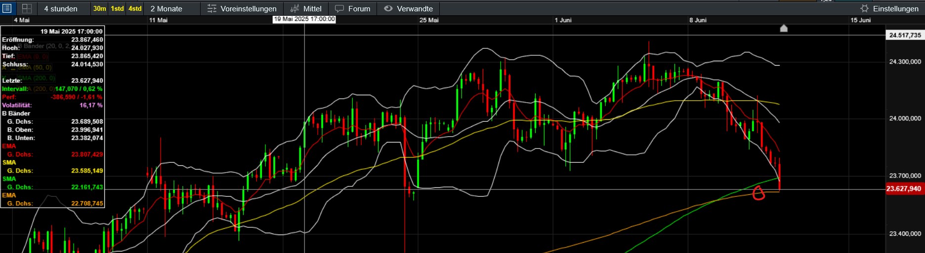Click the gear icon beside Einstellungen
Viewport: 925px width, 253px height.
tap(864, 9)
